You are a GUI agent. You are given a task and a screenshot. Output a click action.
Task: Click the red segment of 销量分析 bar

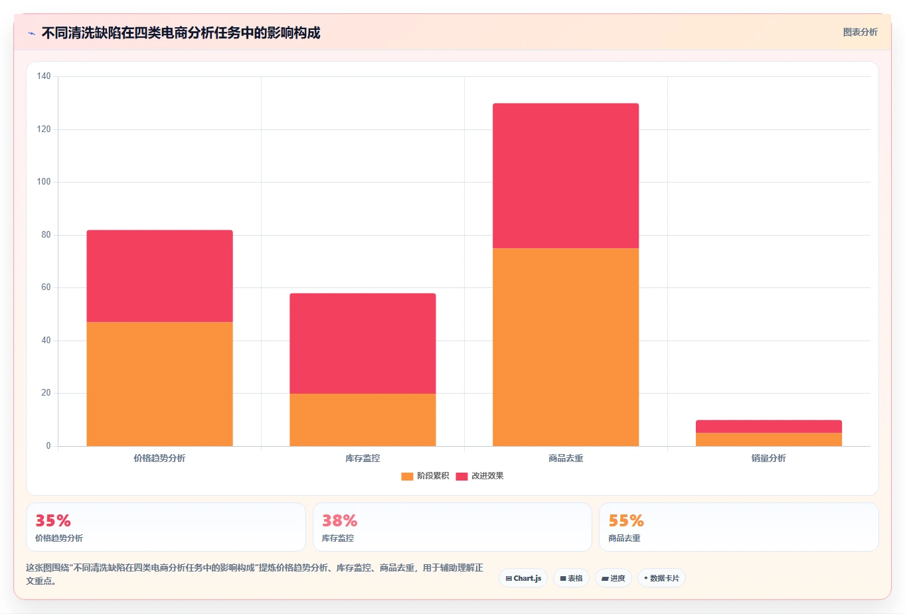[x=769, y=426]
